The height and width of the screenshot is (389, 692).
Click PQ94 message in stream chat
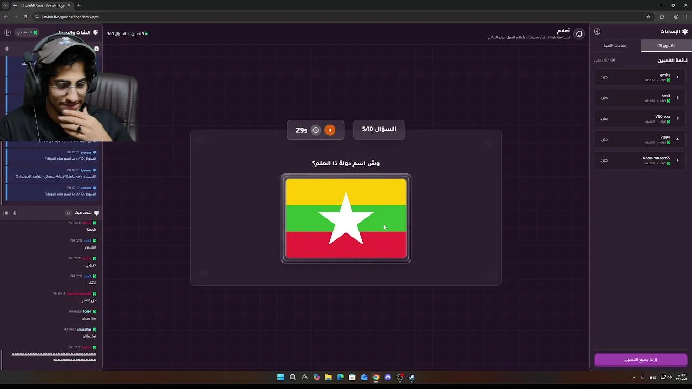tap(83, 315)
